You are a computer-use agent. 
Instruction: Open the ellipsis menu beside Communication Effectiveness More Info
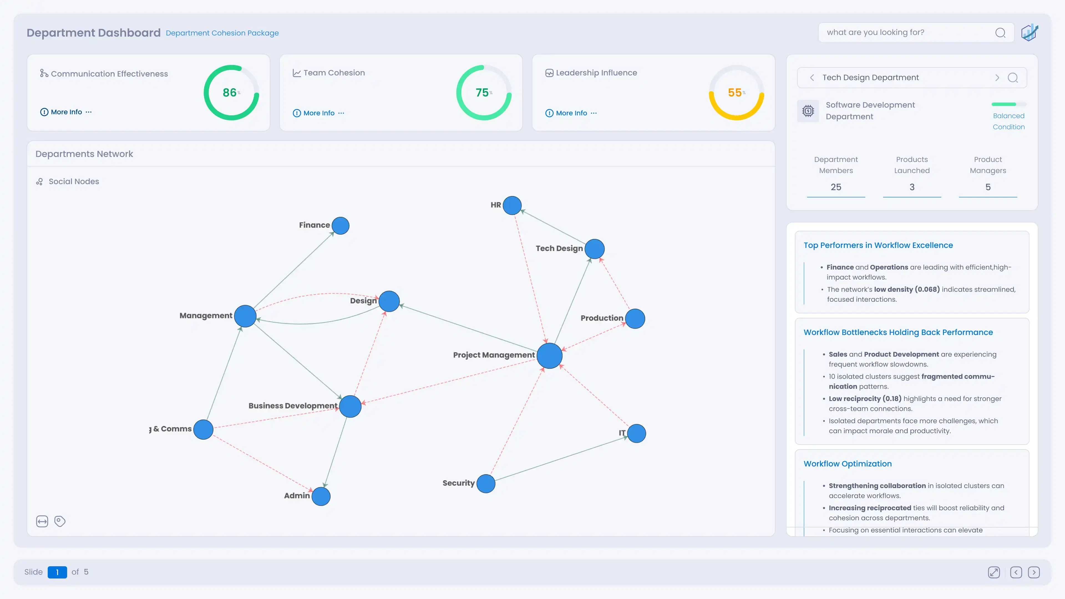[x=88, y=112]
